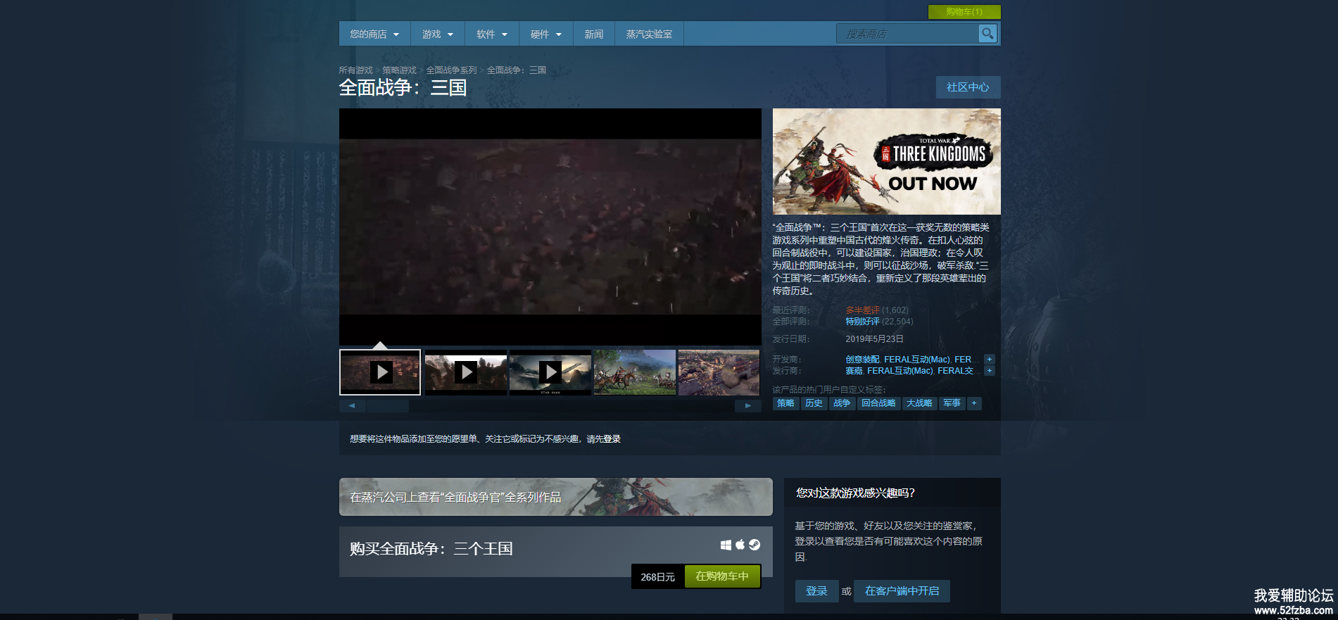Select the 军事 tag

(952, 403)
